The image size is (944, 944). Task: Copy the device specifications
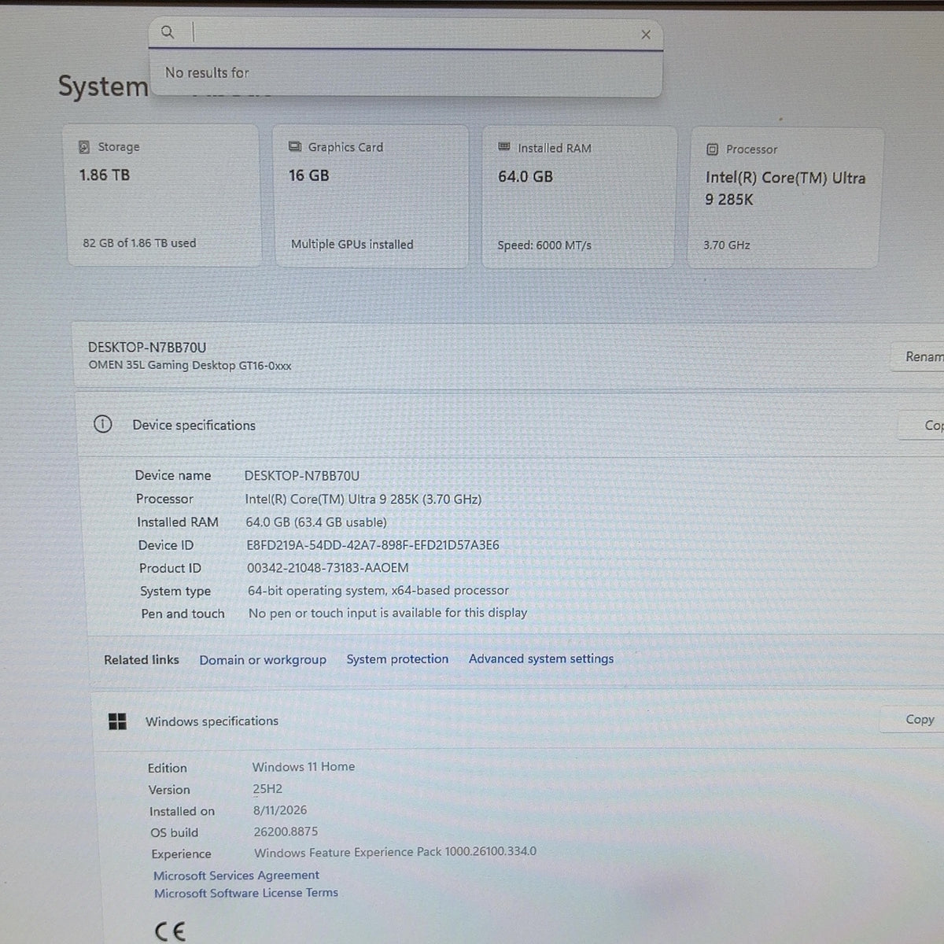(922, 426)
